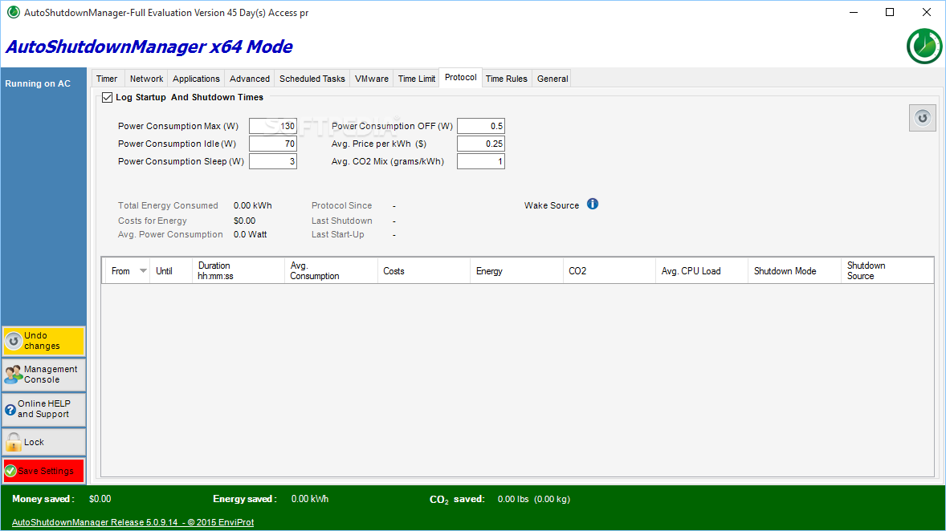Click the green clock logo icon

tap(924, 47)
